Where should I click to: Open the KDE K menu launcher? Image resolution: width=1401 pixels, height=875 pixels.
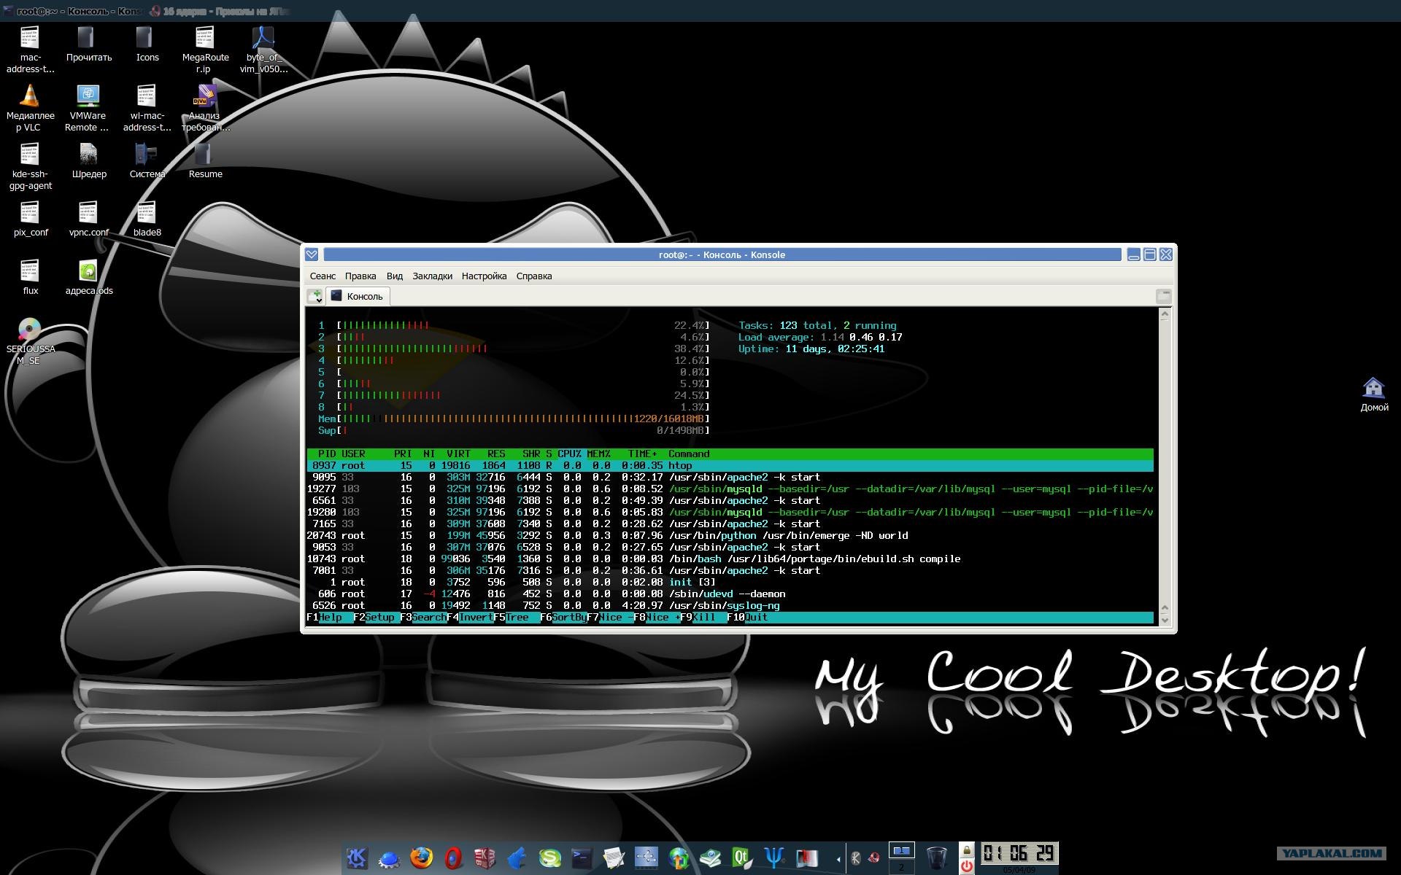357,858
